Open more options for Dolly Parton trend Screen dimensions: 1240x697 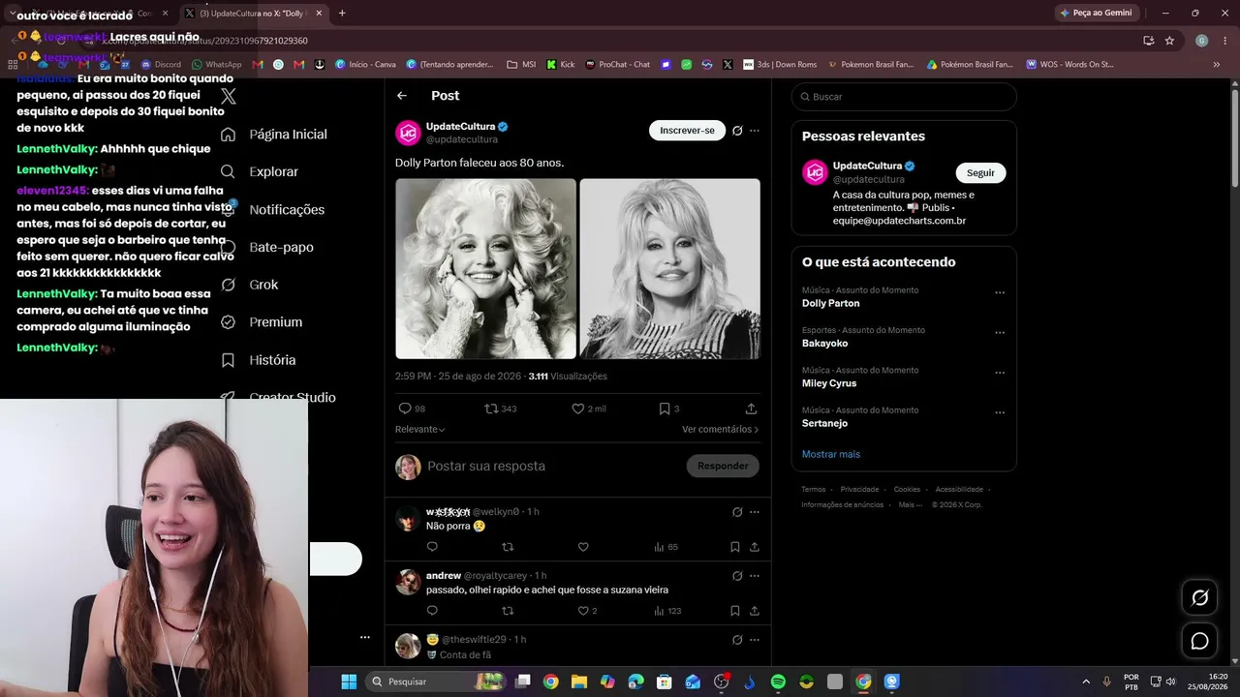[1000, 292]
